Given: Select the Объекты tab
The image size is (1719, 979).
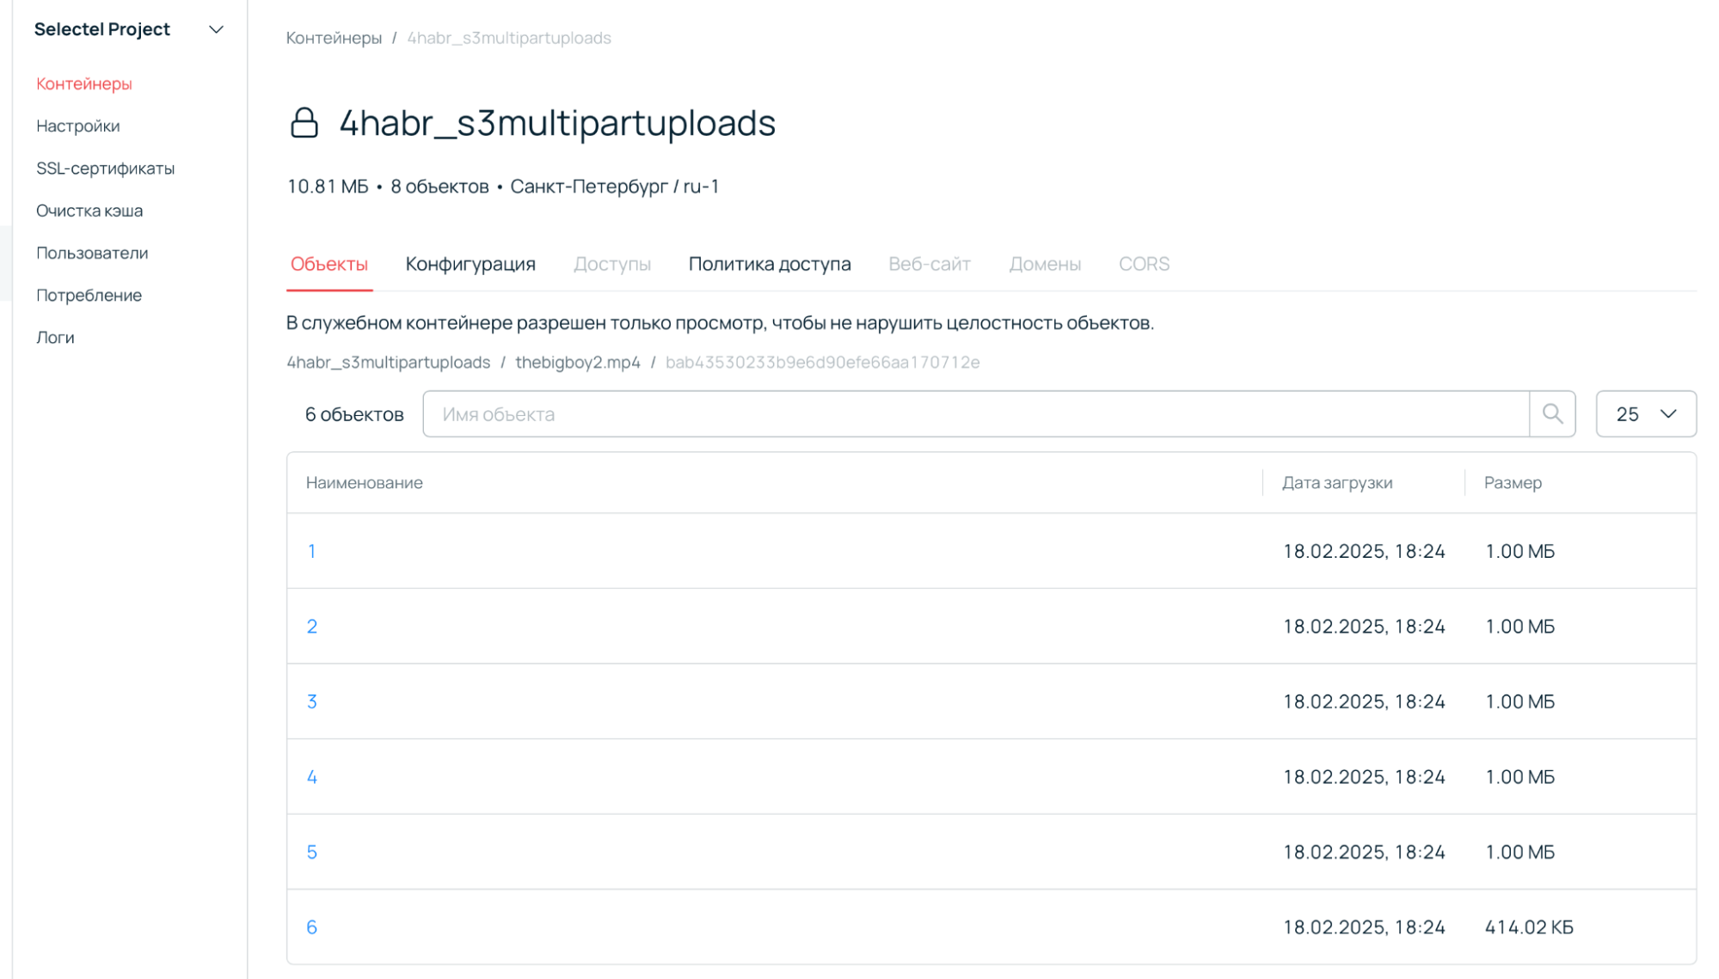Looking at the screenshot, I should point(328,264).
